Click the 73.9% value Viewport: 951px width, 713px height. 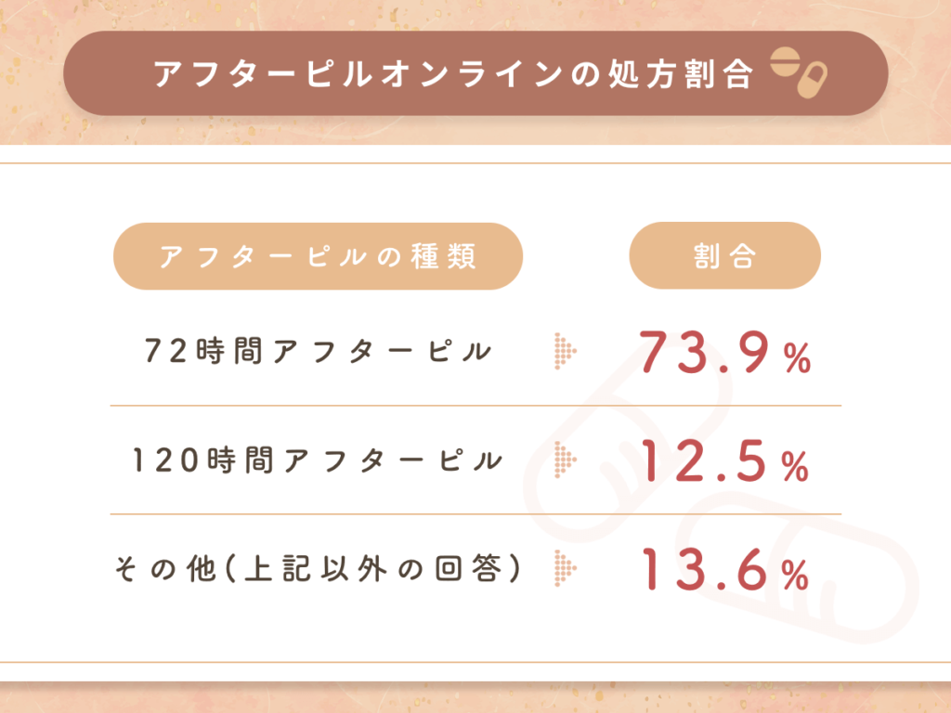coord(725,353)
